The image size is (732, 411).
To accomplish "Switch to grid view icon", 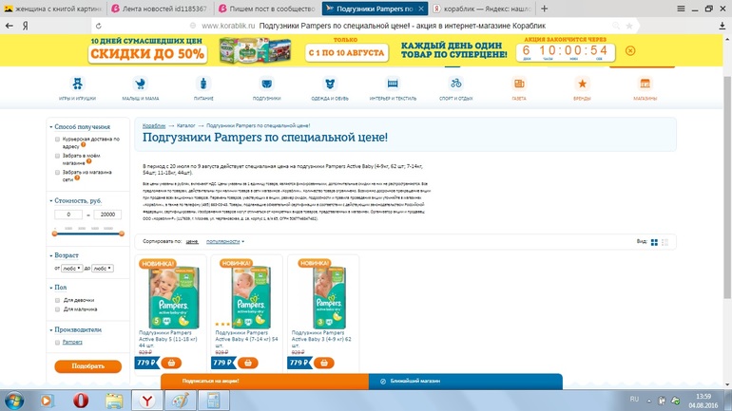I will tap(654, 242).
